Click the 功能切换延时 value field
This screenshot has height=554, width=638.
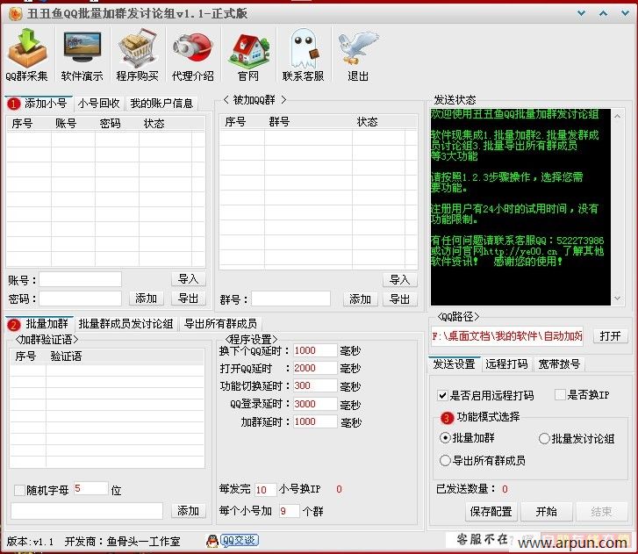[x=315, y=385]
